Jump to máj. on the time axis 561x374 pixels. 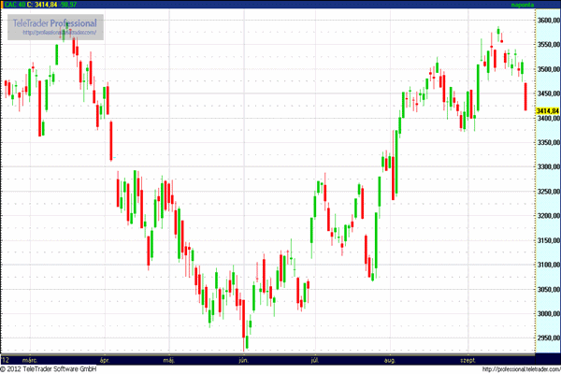tap(169, 359)
